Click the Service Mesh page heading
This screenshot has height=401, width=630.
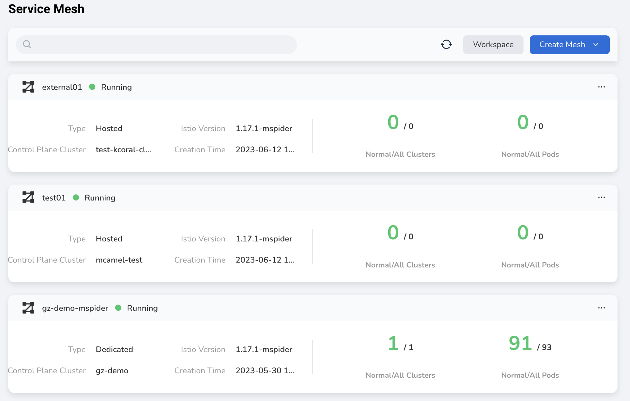(x=46, y=9)
